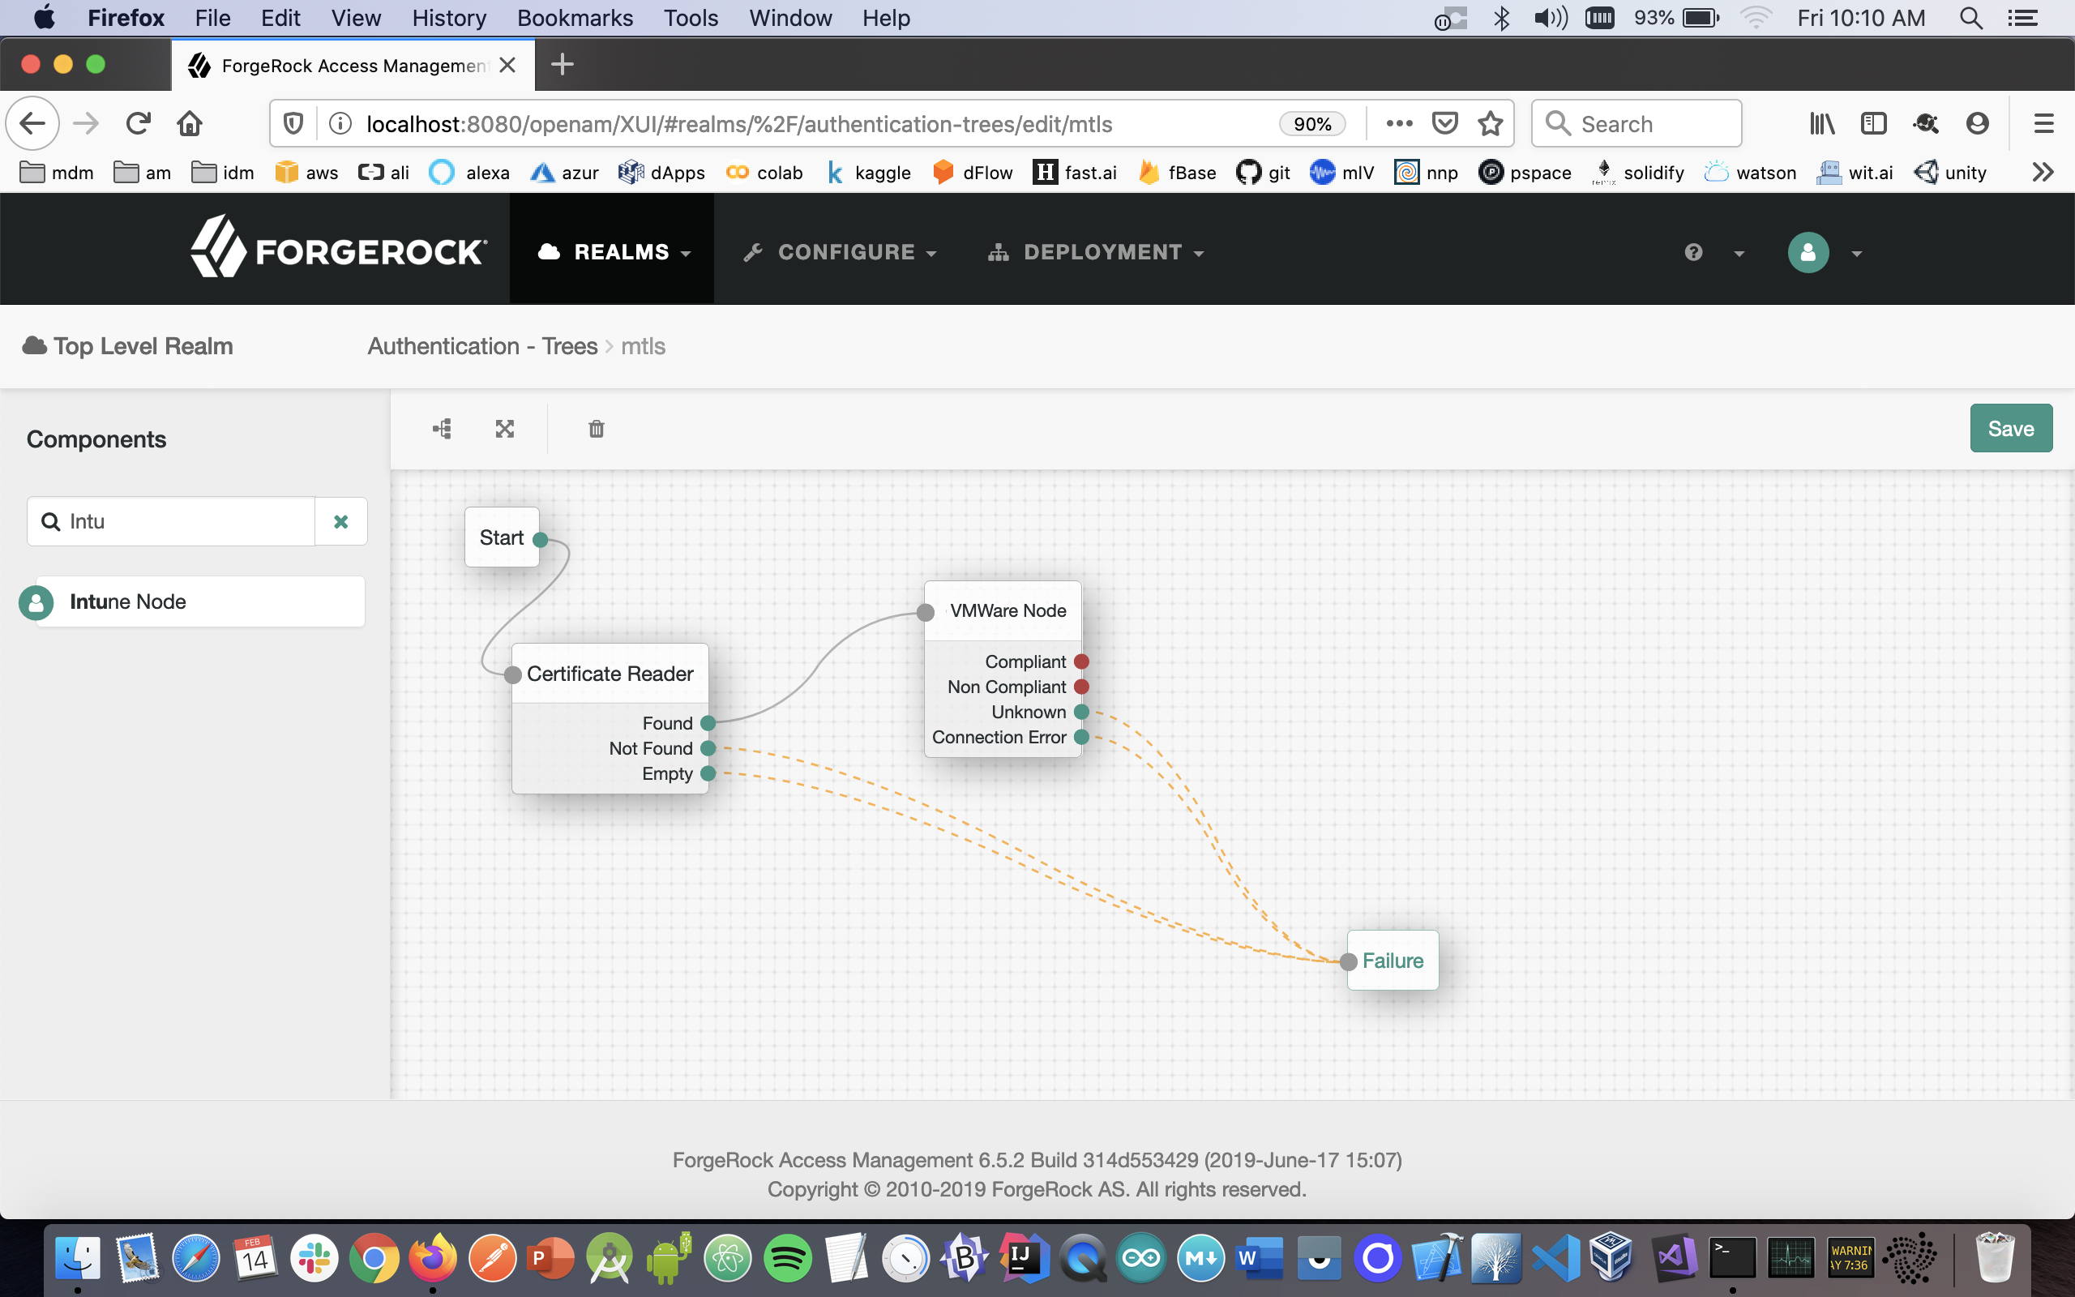Click the Compliant red output connector

(1081, 661)
